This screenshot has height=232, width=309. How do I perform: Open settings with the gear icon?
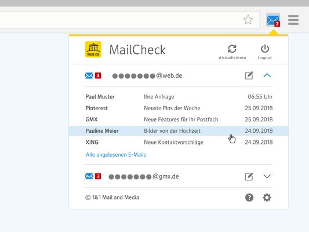[x=267, y=198]
